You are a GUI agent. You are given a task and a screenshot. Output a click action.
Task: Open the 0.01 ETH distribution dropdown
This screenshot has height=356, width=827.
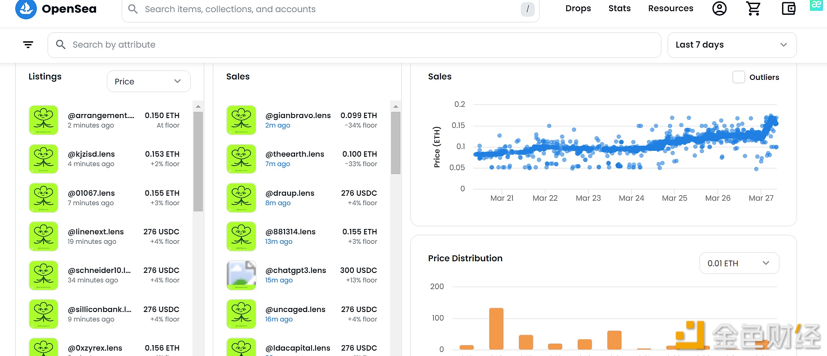click(739, 263)
